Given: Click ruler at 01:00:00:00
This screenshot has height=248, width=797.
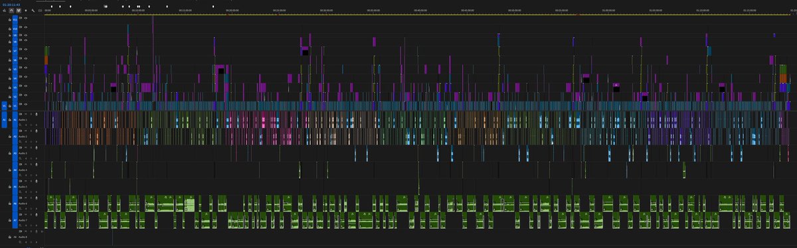Looking at the screenshot, I should [x=608, y=11].
